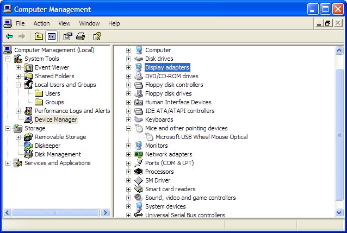Click right arrow of tree pane scrollbar
This screenshot has width=347, height=233.
(105, 213)
